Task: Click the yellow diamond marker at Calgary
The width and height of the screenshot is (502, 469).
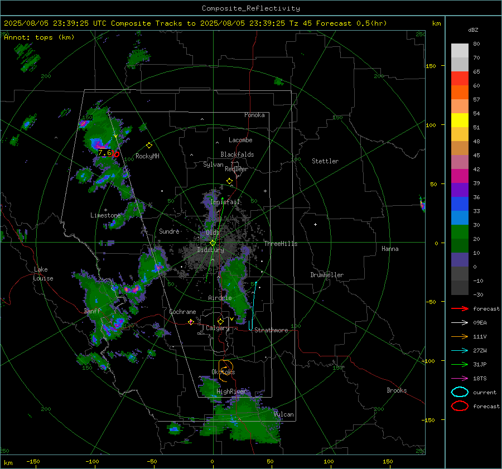Action: 220,321
